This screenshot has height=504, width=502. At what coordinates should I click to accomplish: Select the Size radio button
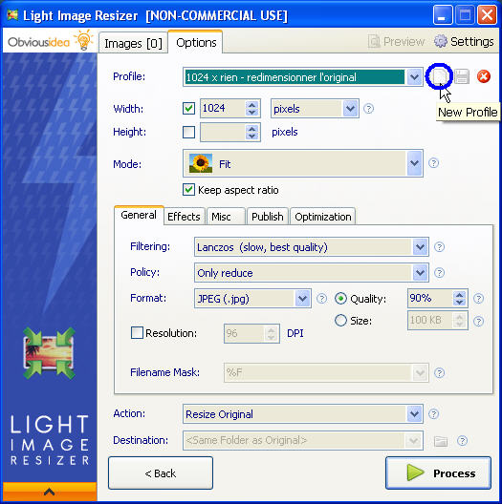340,320
